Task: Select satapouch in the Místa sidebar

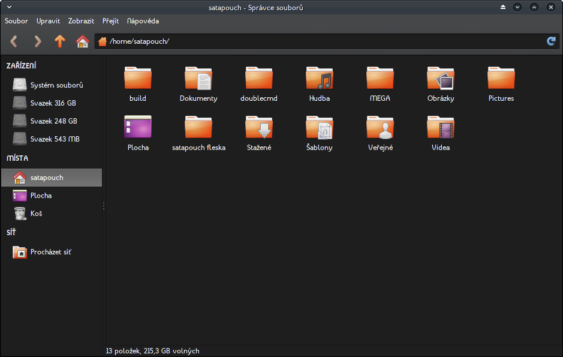Action: pos(52,178)
